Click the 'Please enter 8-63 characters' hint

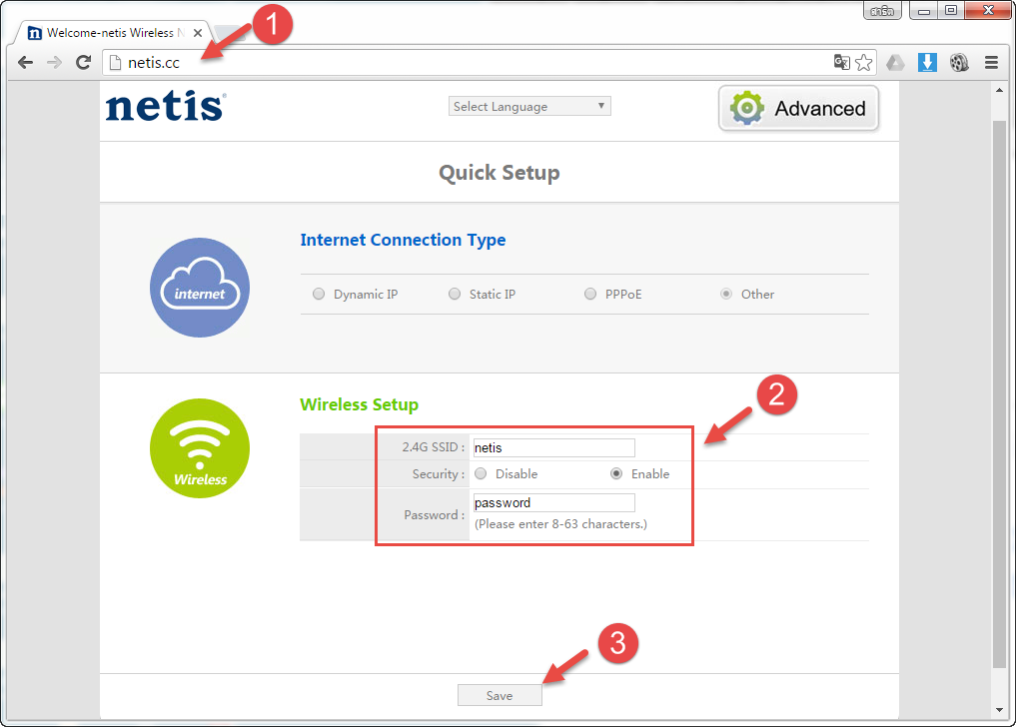(x=560, y=524)
